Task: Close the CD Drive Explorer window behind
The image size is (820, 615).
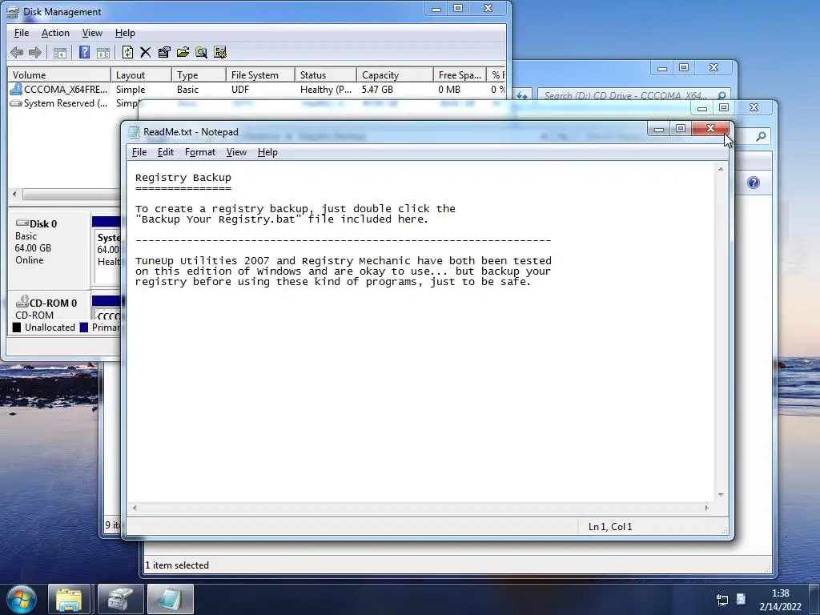Action: [713, 67]
